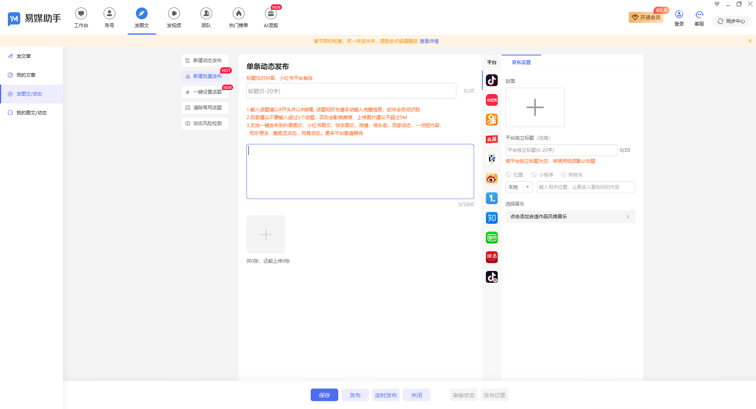Select the Xiaohongshu platform icon
This screenshot has height=409, width=756.
491,100
